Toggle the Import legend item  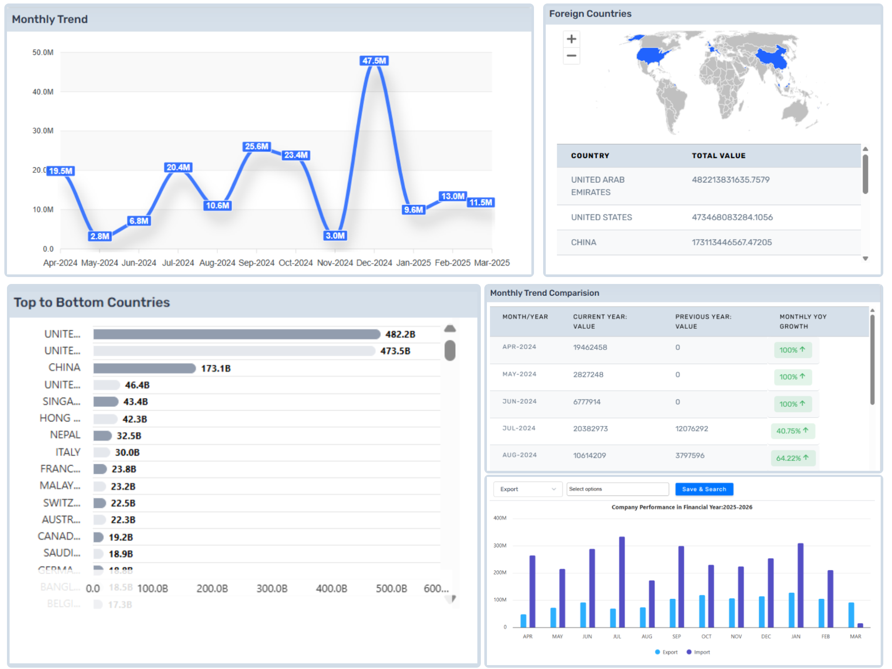click(699, 652)
